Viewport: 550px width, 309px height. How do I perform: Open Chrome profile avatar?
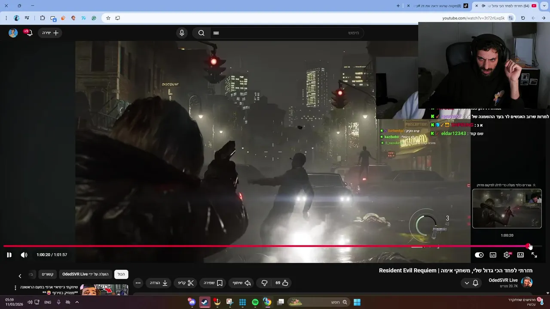[16, 18]
